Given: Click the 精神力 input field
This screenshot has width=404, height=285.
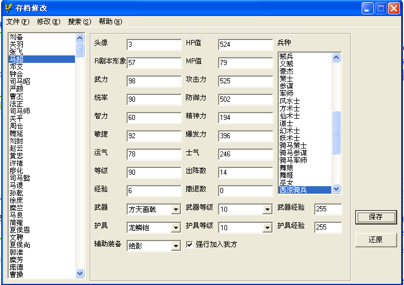Looking at the screenshot, I should 245,118.
